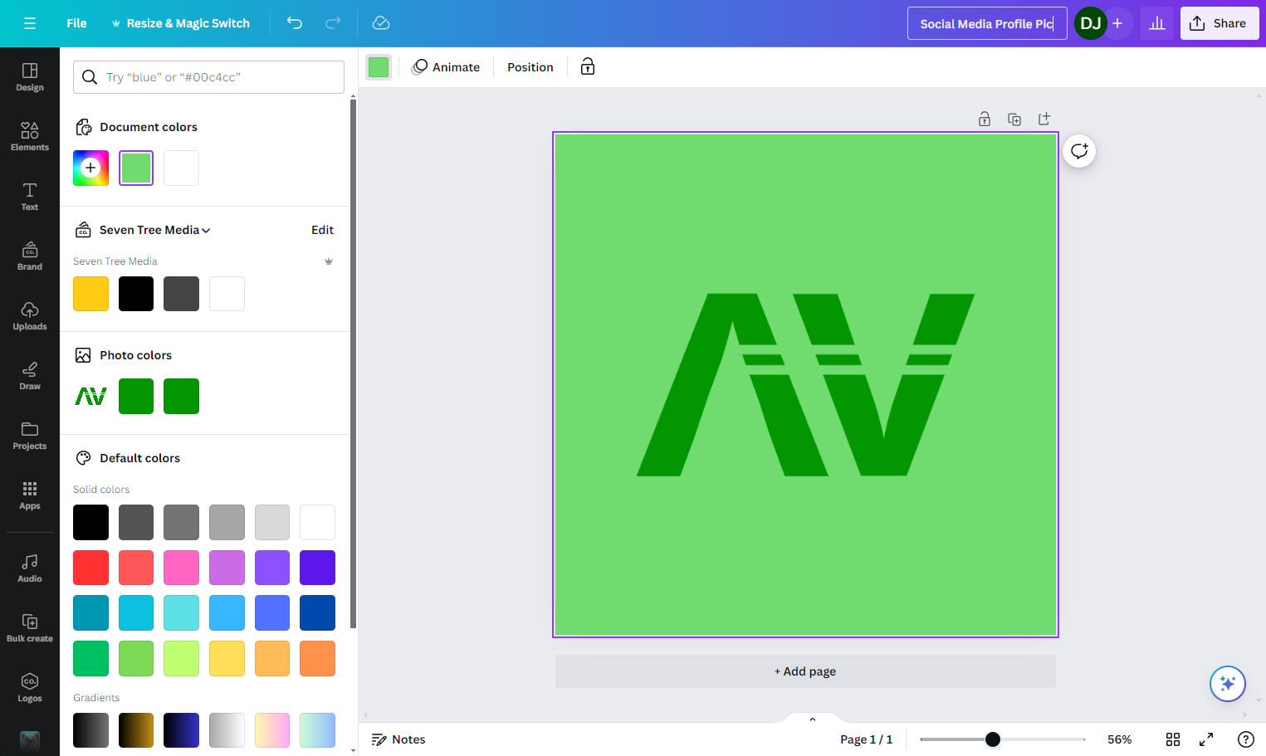Viewport: 1266px width, 756px height.
Task: Toggle the lock in the top toolbar
Action: pos(588,67)
